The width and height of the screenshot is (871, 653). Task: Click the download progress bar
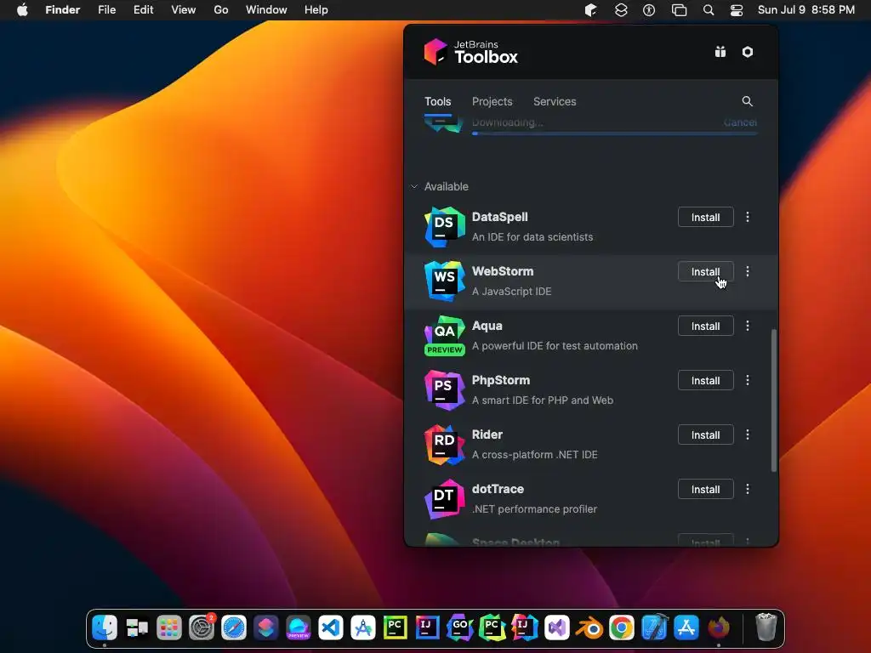(x=614, y=133)
